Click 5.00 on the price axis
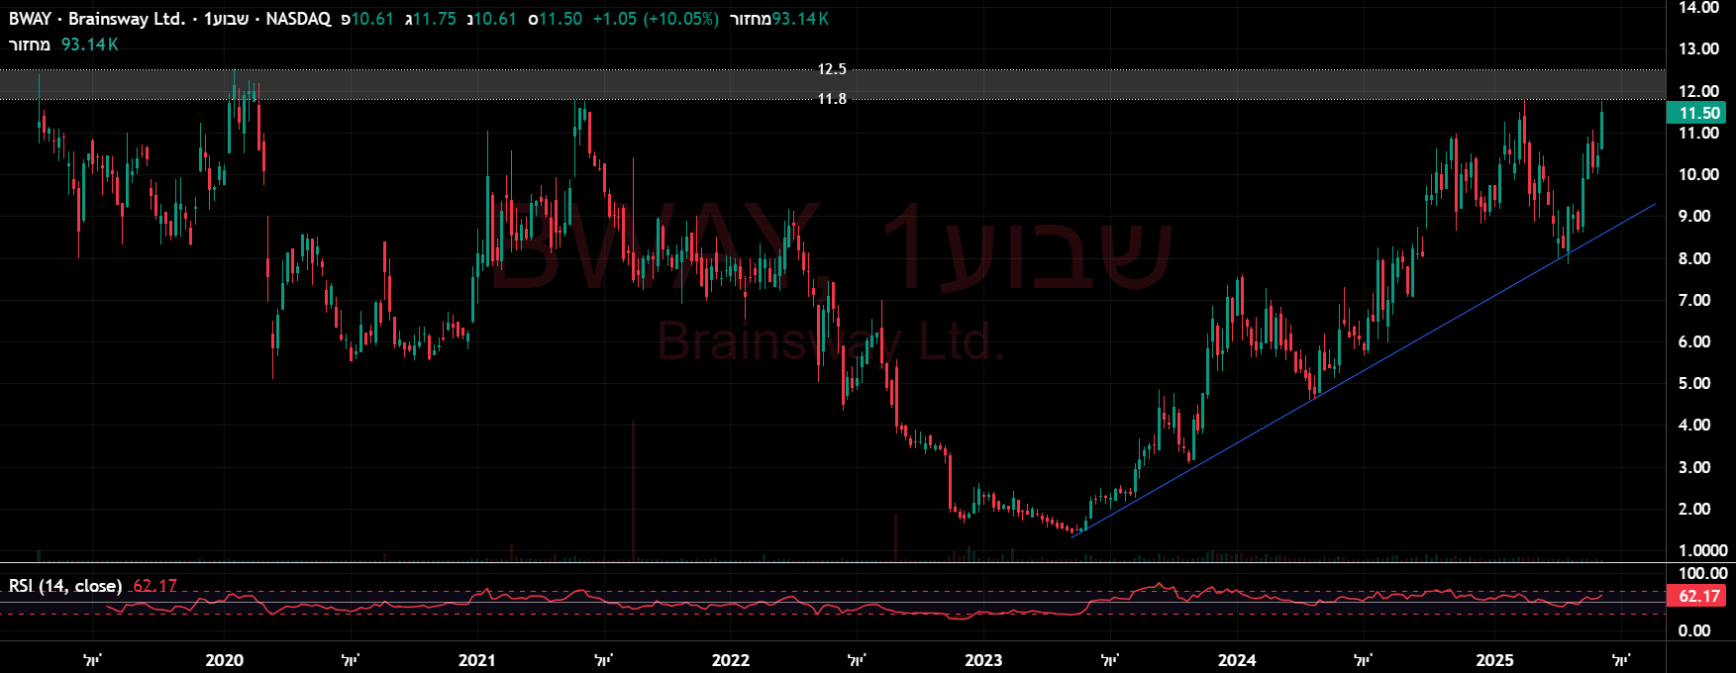This screenshot has height=673, width=1736. click(x=1694, y=383)
